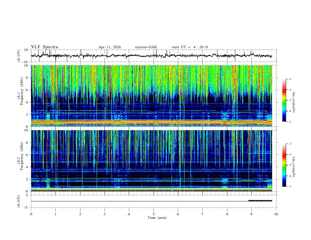Click time axis tick label "8"
Image resolution: width=311 pixels, height=240 pixels.
(227, 214)
